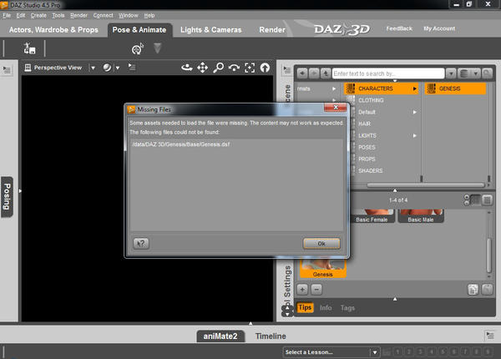The width and height of the screenshot is (501, 359).
Task: Open the database filter dropdown arrow
Action: tap(476, 73)
